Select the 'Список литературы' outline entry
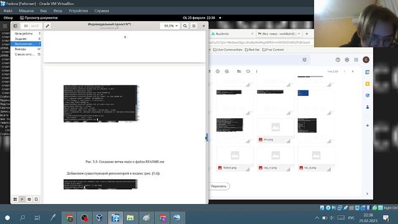 click(x=25, y=54)
